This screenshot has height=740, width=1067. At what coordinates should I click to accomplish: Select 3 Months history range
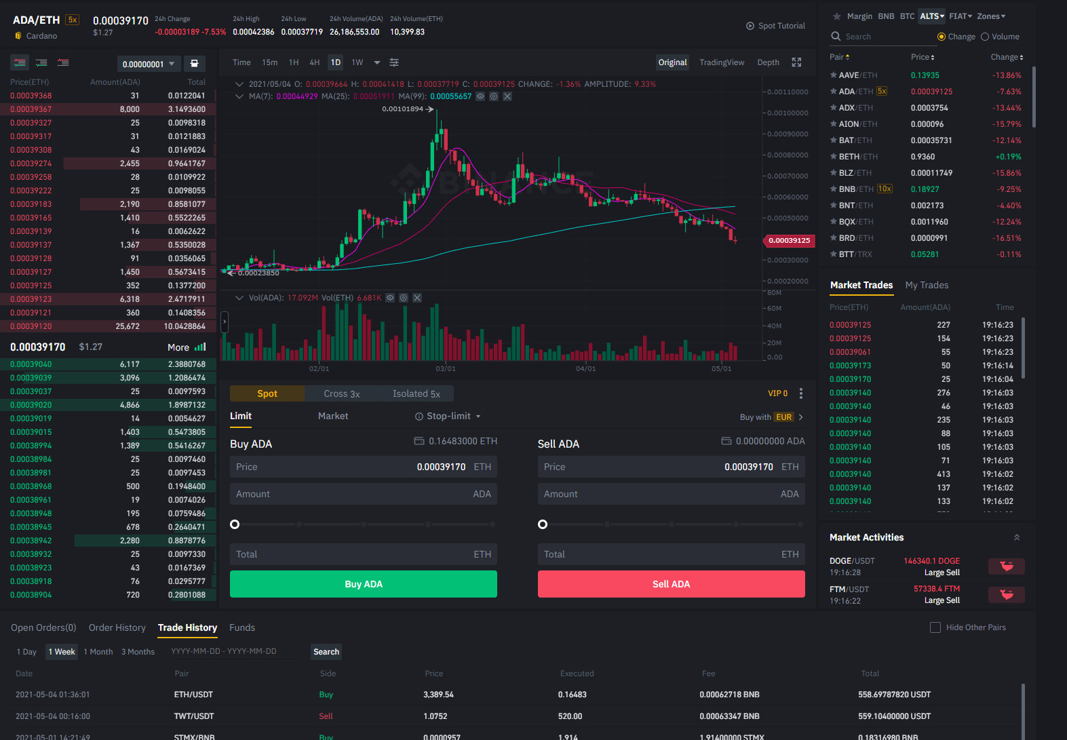click(x=138, y=652)
